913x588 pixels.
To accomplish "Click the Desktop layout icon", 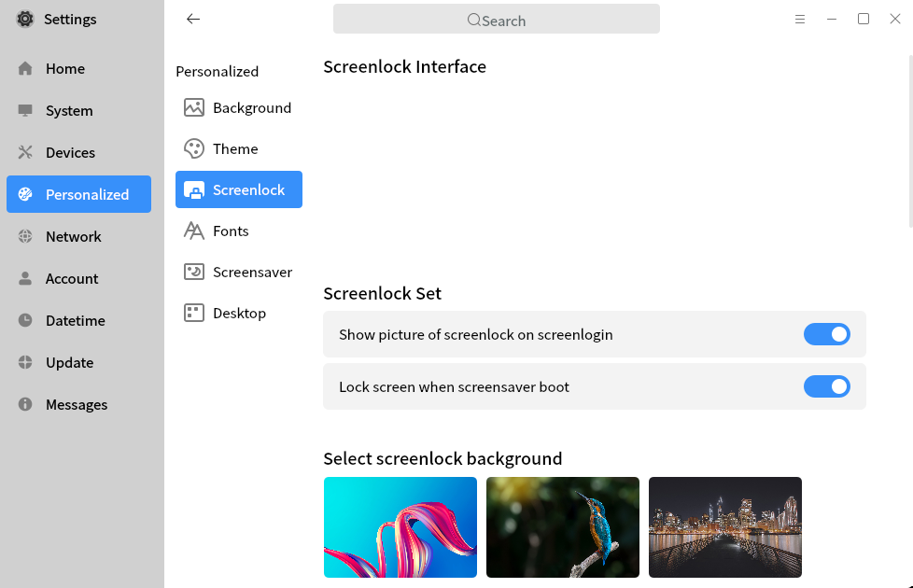I will click(194, 313).
